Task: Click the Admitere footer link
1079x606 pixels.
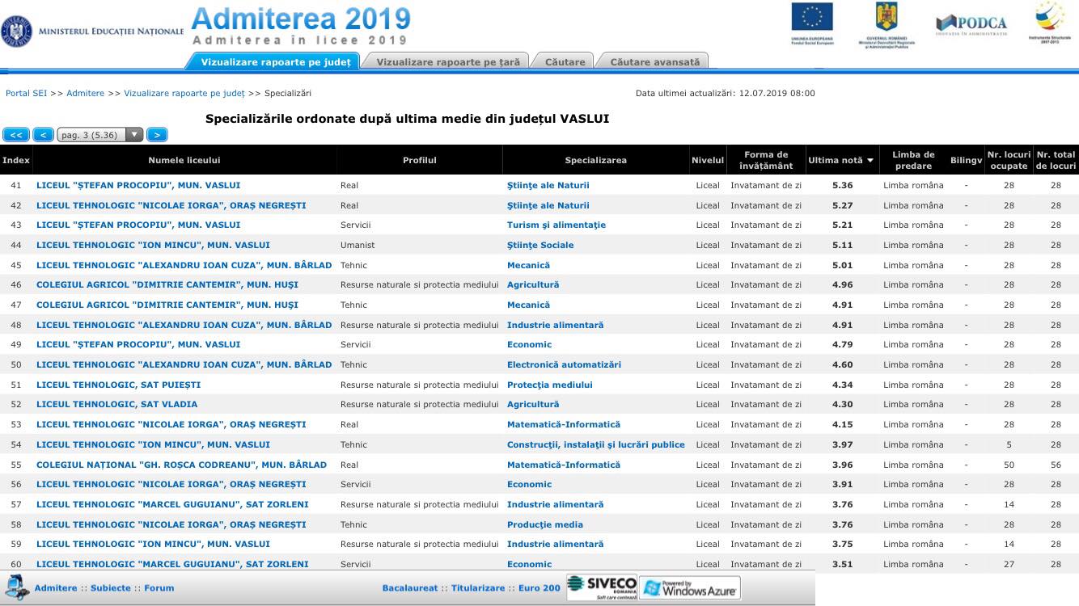Action: tap(56, 588)
